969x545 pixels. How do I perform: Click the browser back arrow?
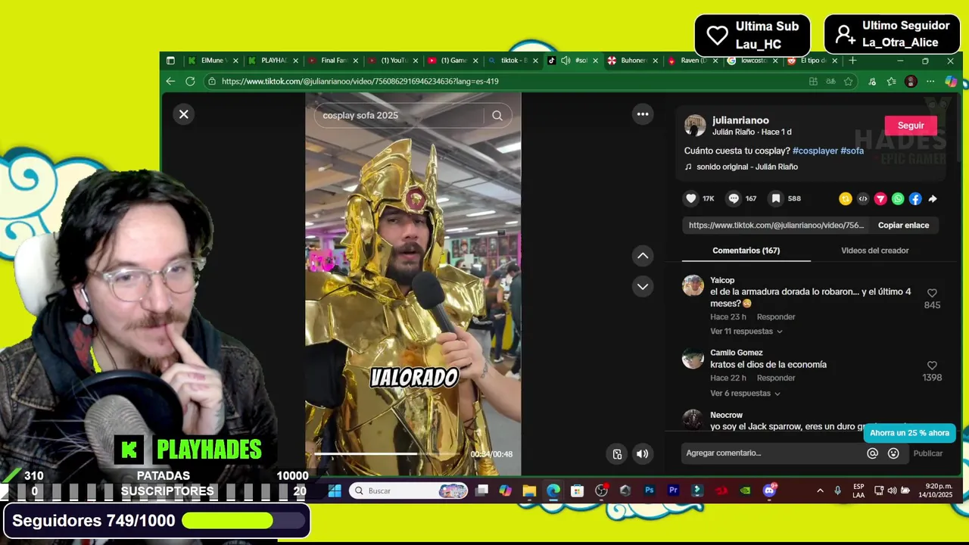tap(170, 81)
